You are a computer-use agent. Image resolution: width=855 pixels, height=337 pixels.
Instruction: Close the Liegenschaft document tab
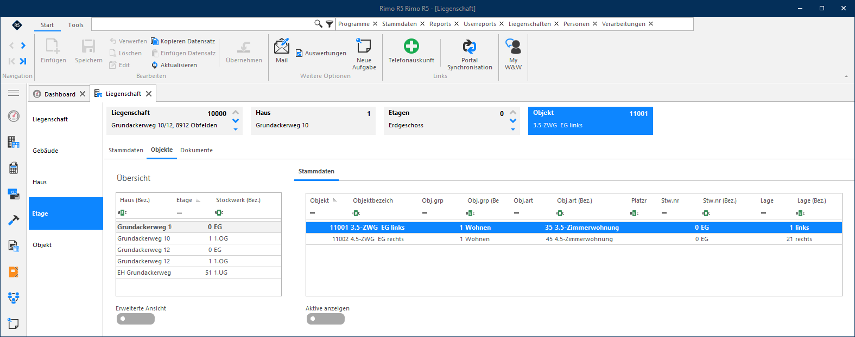tap(149, 94)
